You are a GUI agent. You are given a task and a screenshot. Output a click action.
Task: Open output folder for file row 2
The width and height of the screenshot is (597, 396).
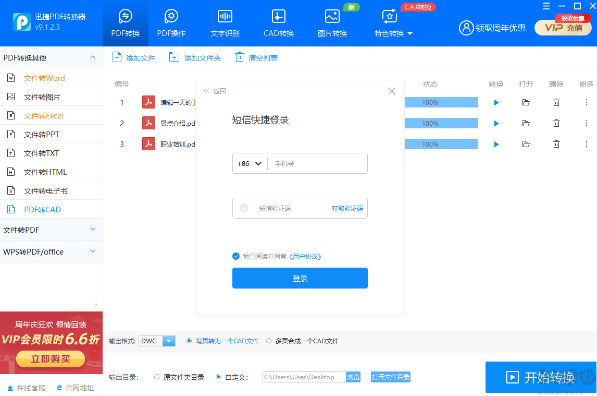tap(526, 123)
